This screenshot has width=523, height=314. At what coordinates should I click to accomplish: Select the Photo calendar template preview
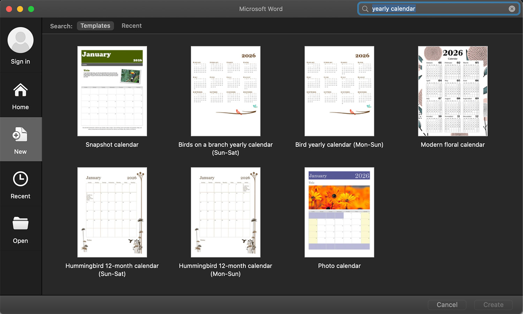(x=339, y=212)
